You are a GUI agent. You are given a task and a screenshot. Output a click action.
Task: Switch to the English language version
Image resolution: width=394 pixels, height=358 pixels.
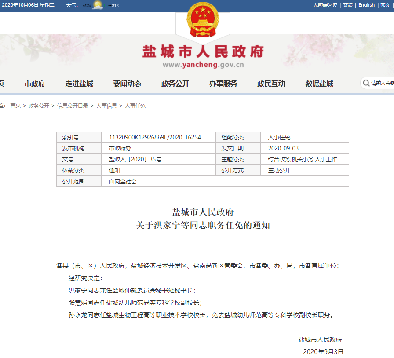366,5
